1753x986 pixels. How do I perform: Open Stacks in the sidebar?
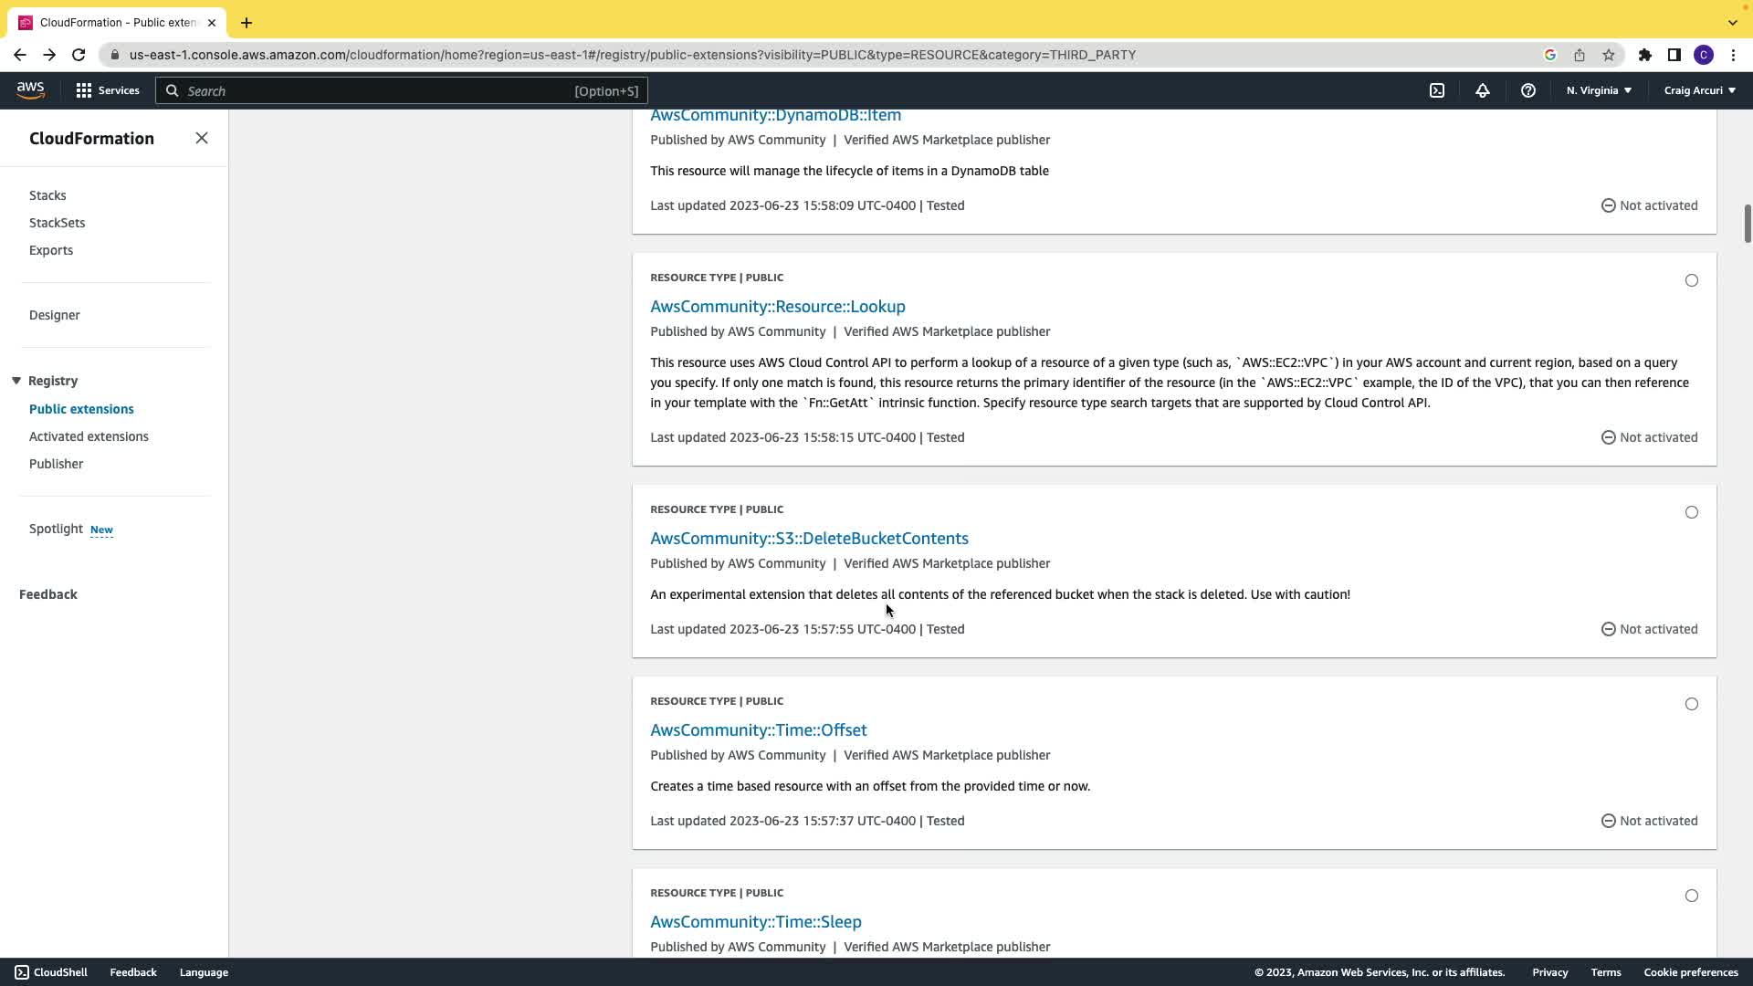click(47, 195)
